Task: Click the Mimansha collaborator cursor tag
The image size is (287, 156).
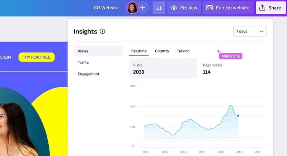Action: 231,56
